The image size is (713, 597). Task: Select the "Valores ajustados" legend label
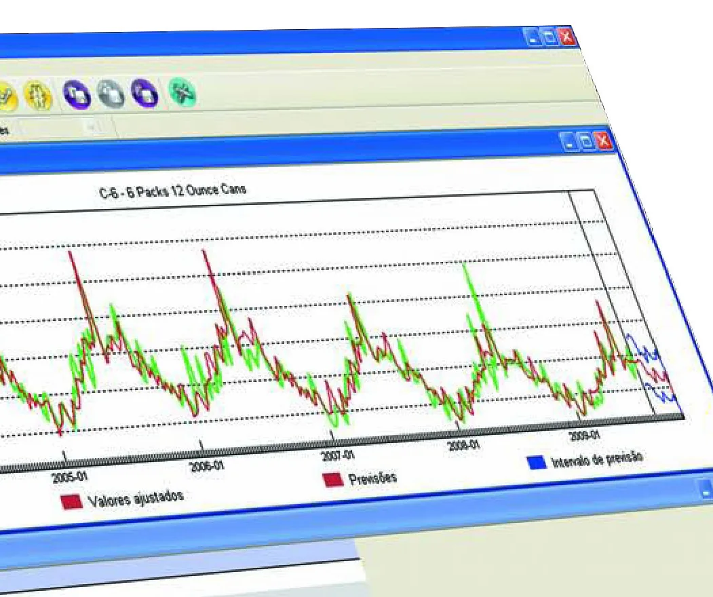136,497
